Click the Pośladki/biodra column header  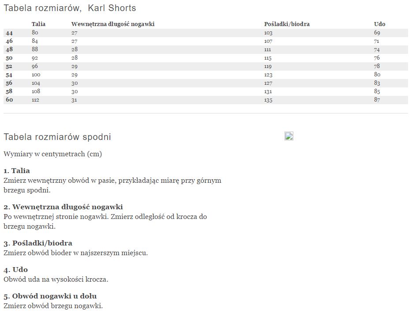tap(287, 24)
